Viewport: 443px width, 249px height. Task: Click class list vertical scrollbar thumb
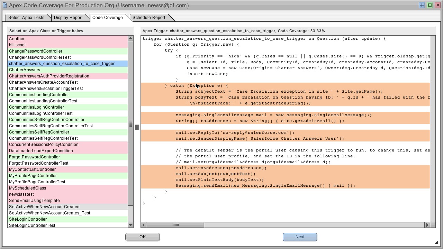(x=130, y=123)
